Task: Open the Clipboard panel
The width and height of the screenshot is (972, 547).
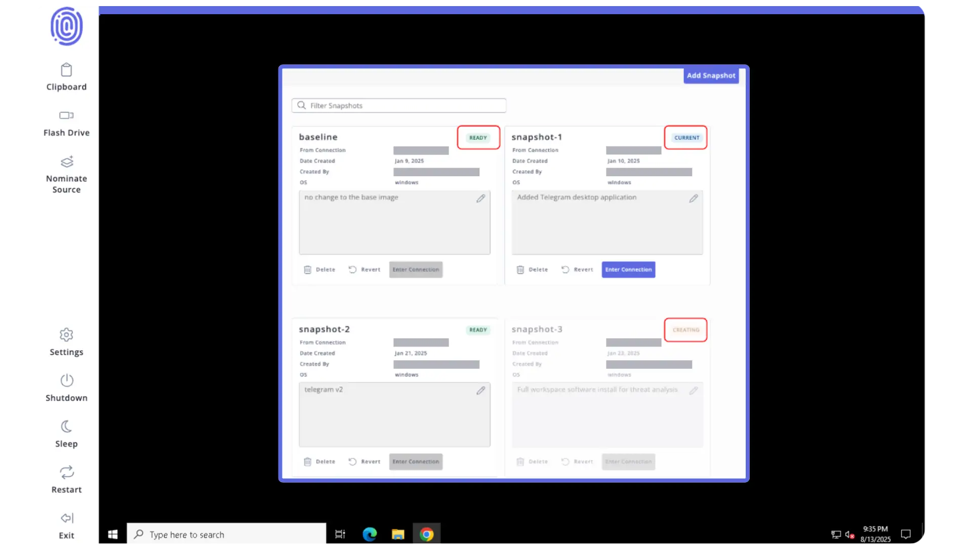Action: point(66,77)
